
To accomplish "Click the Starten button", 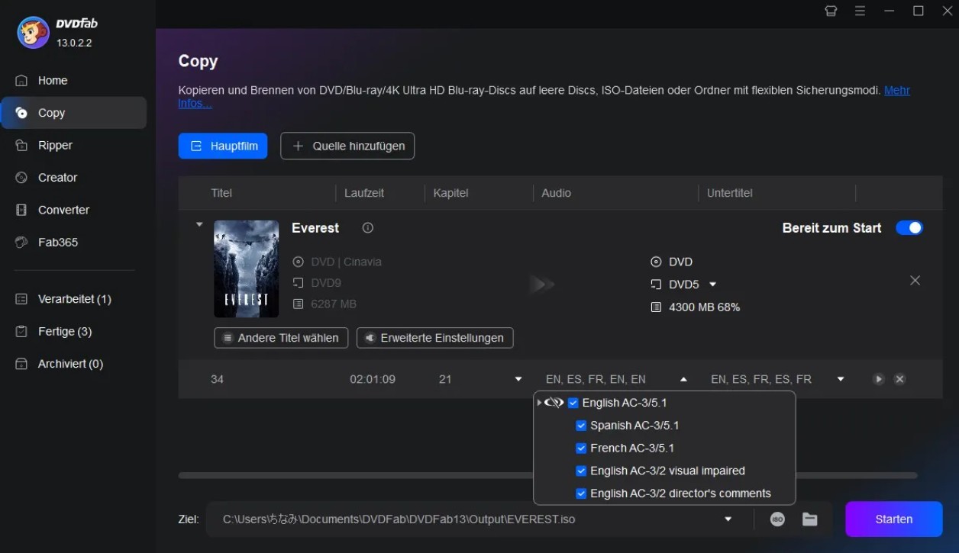I will [894, 519].
